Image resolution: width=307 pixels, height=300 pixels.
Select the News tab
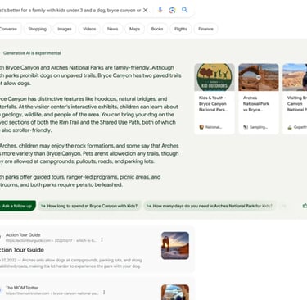pos(113,29)
